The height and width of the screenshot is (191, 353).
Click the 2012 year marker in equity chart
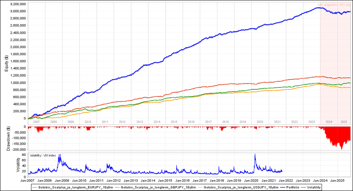coord(122,122)
